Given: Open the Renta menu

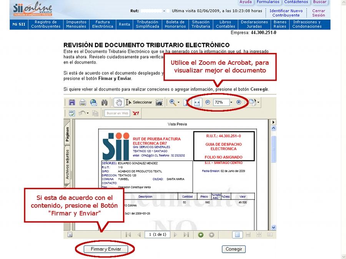Looking at the screenshot, I should (x=125, y=24).
